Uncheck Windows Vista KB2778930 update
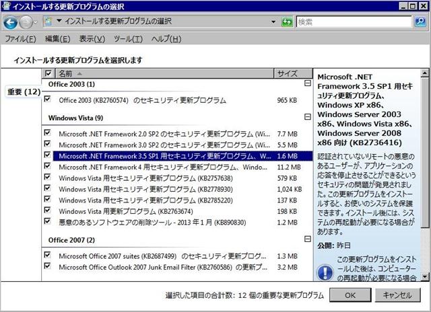The image size is (431, 312). pos(47,188)
